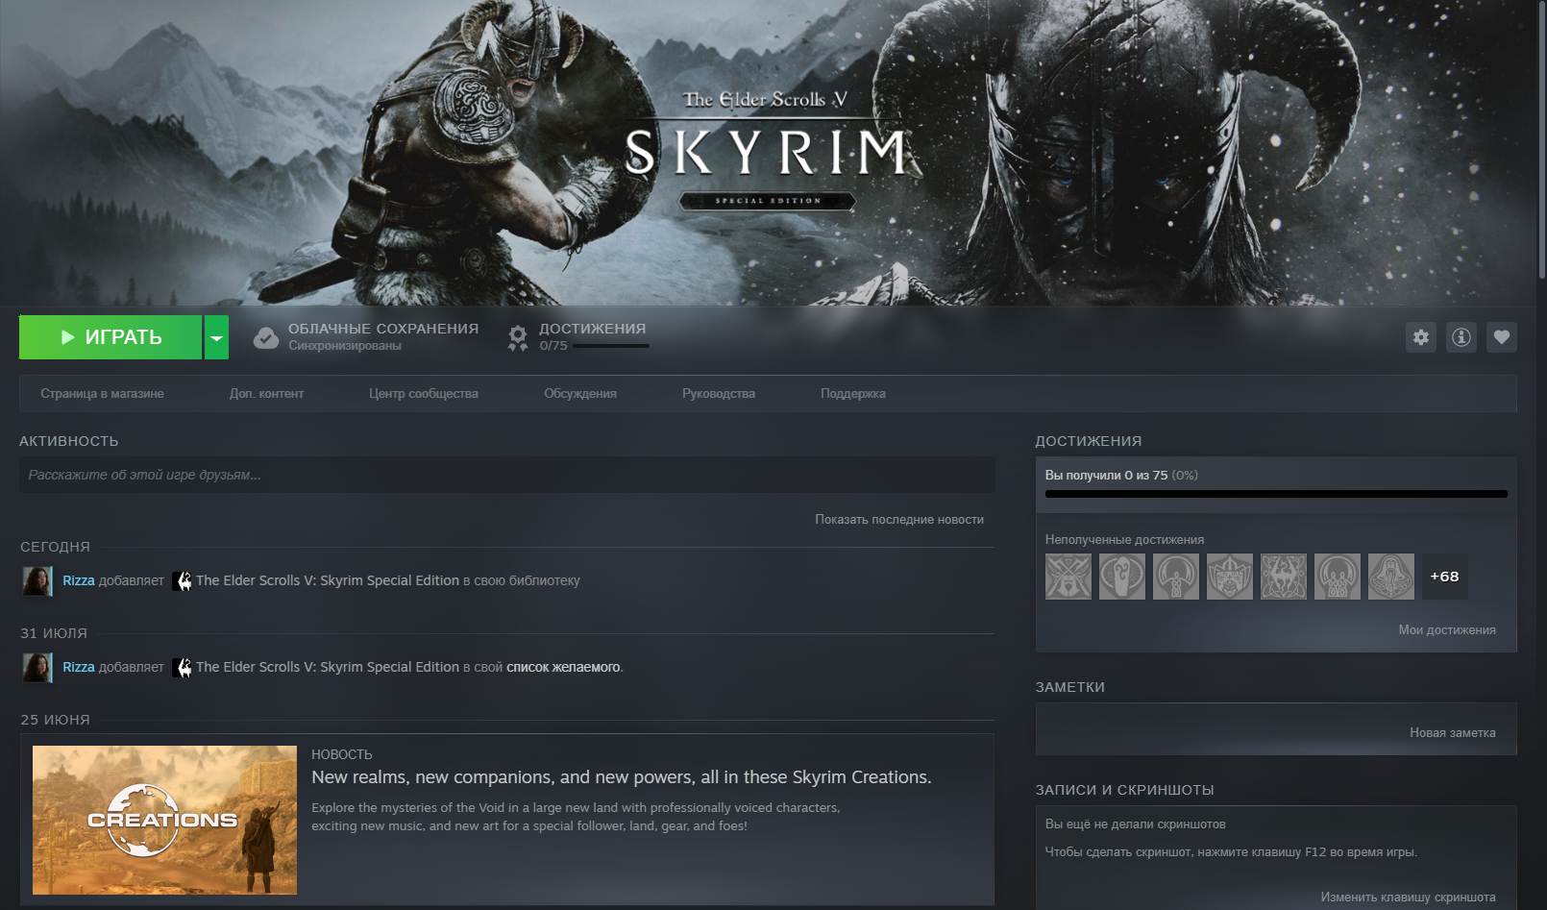Click the список желаемого link
This screenshot has width=1547, height=910.
click(x=563, y=668)
